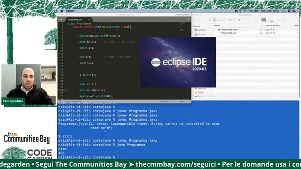
Task: Click Tab Size 4 in editor status bar
Action: [x=165, y=101]
